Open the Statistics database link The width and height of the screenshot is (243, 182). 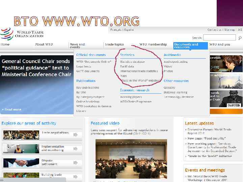point(133,62)
